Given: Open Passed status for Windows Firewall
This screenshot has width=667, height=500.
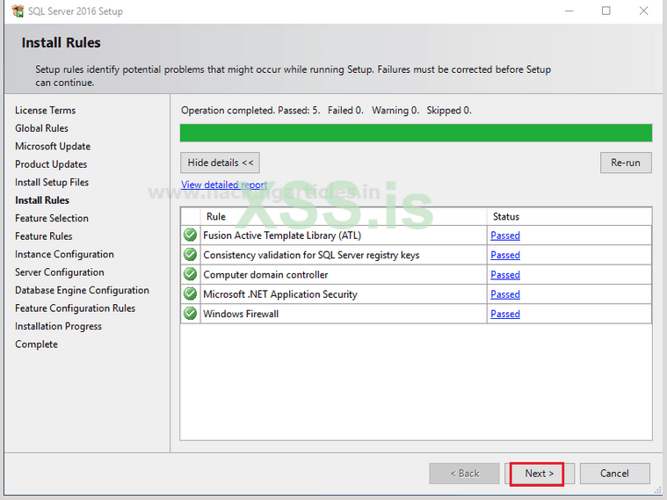Looking at the screenshot, I should tap(505, 314).
